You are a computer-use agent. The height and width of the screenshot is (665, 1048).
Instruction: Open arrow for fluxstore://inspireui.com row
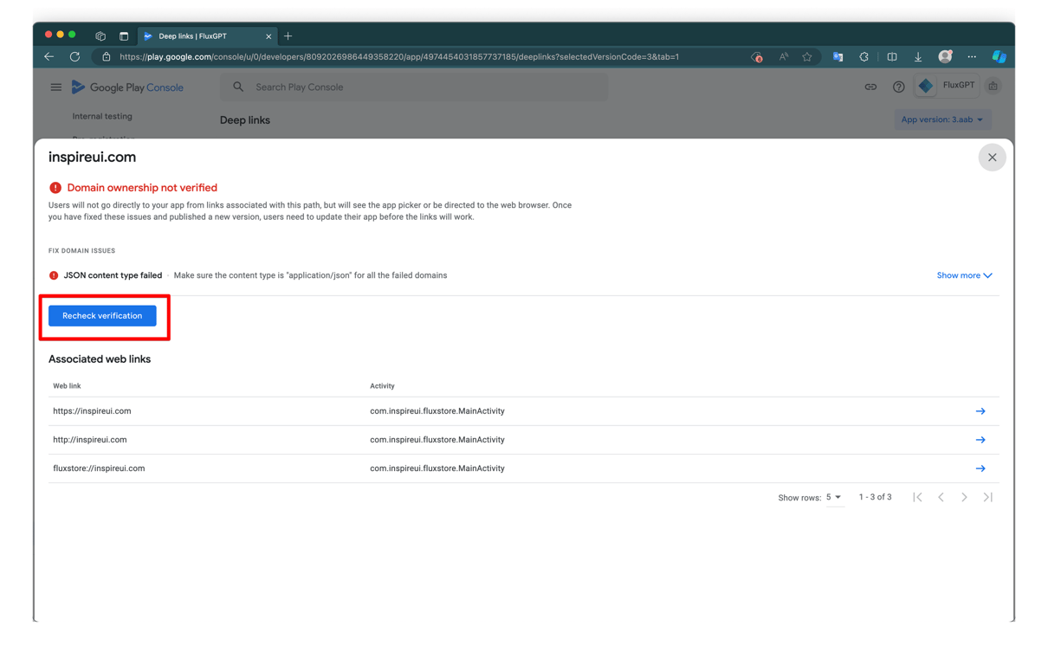(x=980, y=468)
